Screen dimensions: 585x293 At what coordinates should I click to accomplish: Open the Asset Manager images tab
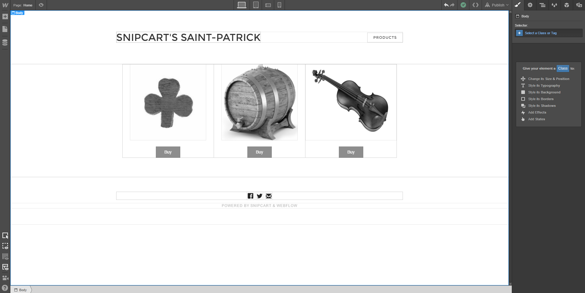tap(579, 5)
